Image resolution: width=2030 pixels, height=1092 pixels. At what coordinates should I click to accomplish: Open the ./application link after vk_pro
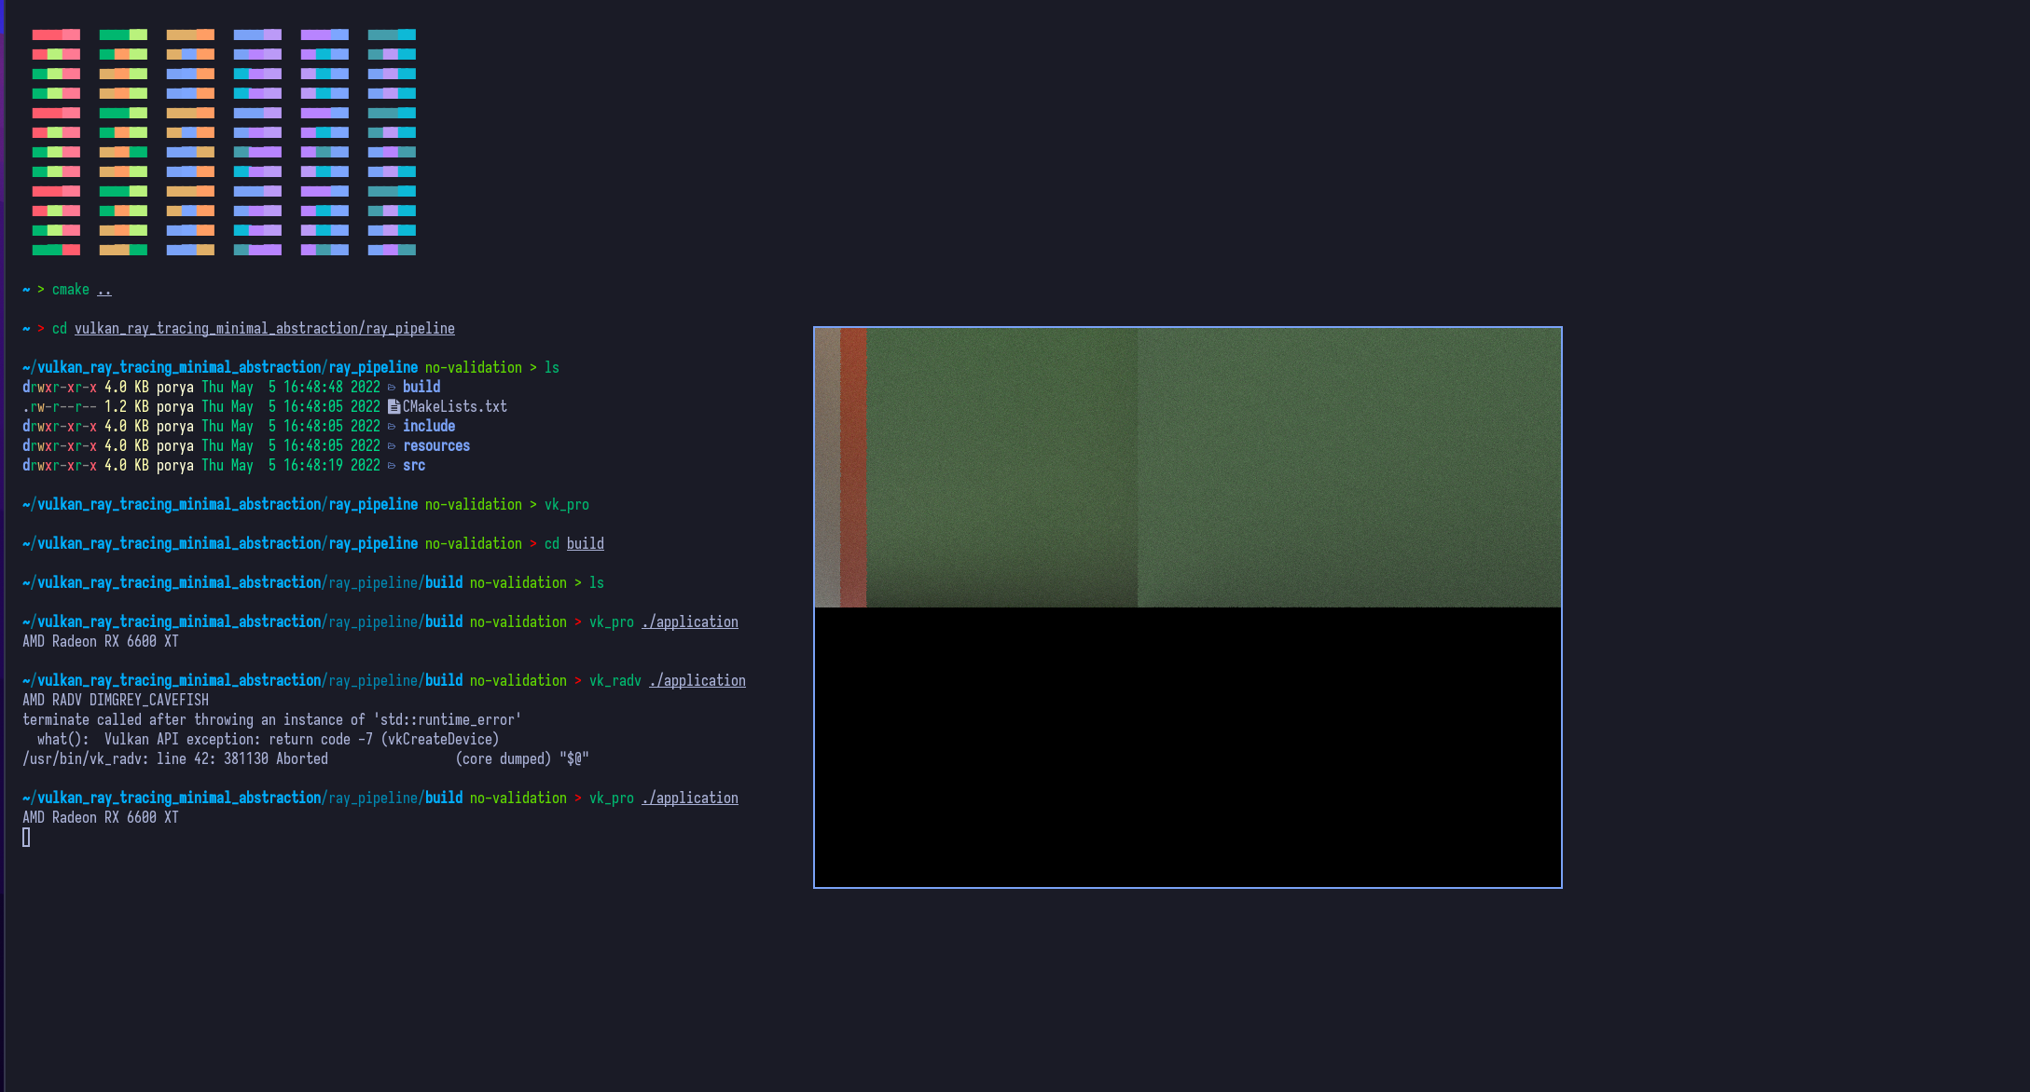tap(690, 621)
